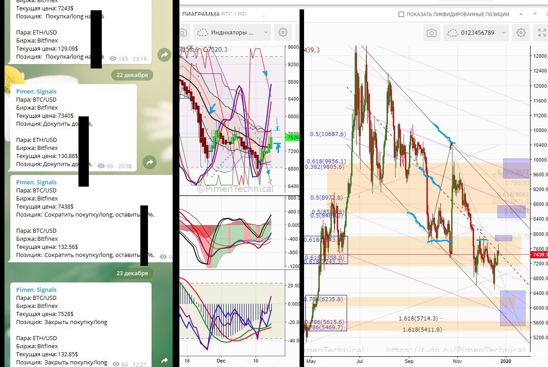Forward the message timestamped 20:38
This screenshot has width=548, height=367.
pyautogui.click(x=150, y=162)
